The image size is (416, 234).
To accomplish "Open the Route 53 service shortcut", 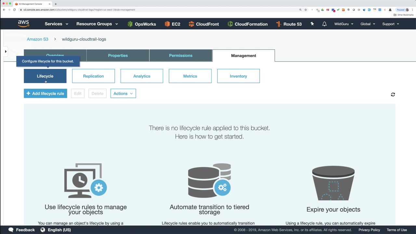I will coord(289,24).
